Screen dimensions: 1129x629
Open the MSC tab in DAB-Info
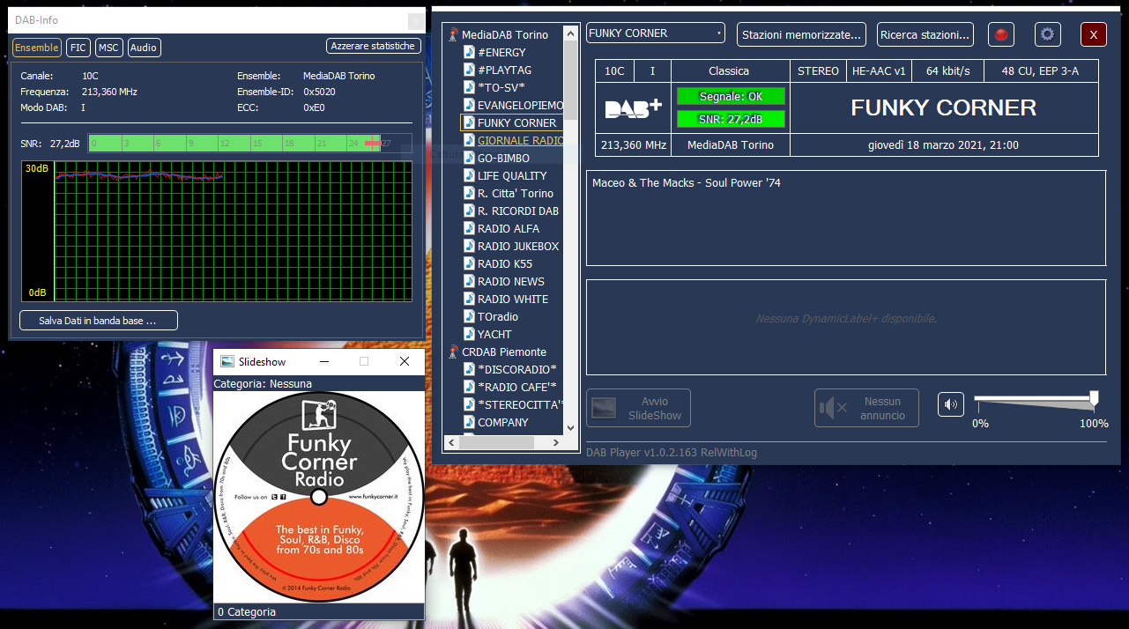coord(108,48)
